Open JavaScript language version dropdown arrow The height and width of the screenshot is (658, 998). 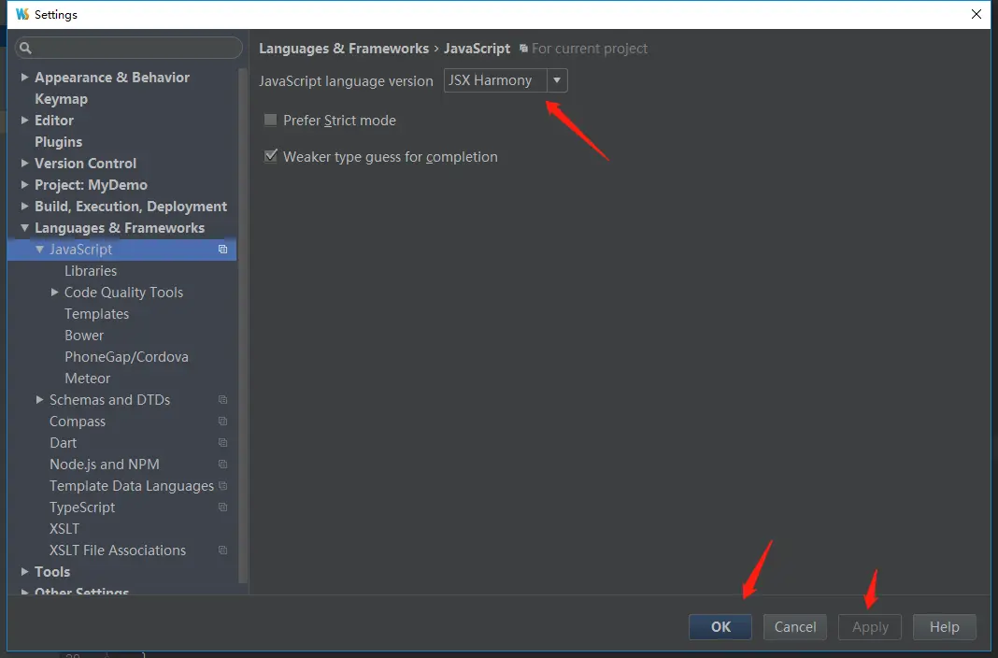557,80
